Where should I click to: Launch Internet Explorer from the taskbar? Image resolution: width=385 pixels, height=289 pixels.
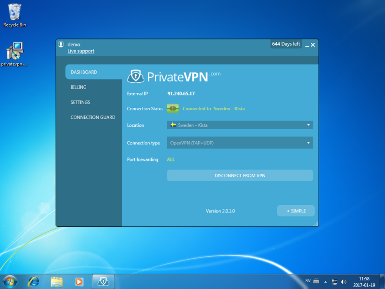pyautogui.click(x=34, y=281)
